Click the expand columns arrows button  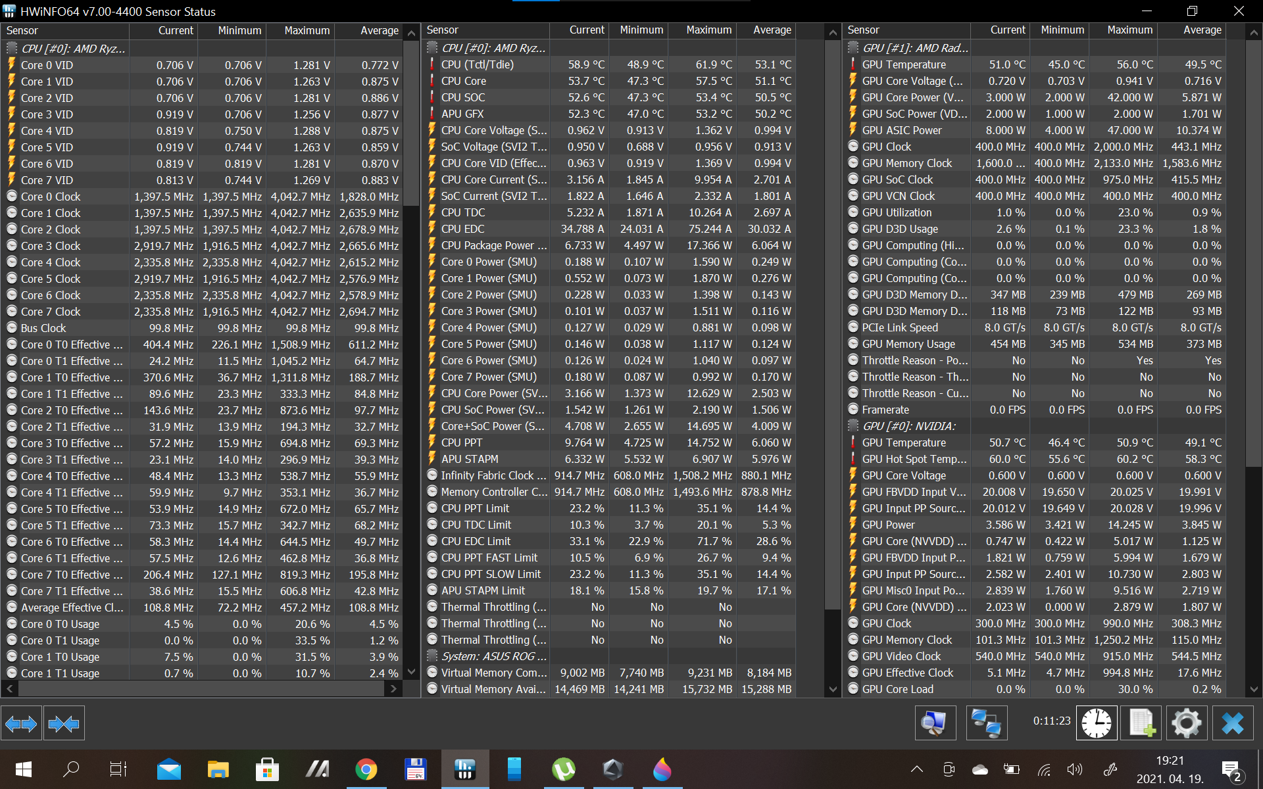click(21, 724)
